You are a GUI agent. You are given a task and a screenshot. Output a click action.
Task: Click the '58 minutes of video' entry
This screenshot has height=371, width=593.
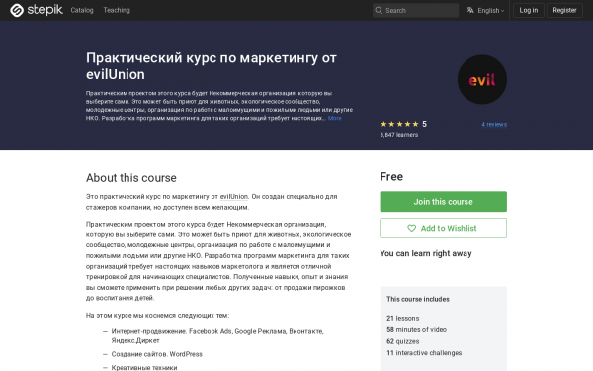[416, 329]
